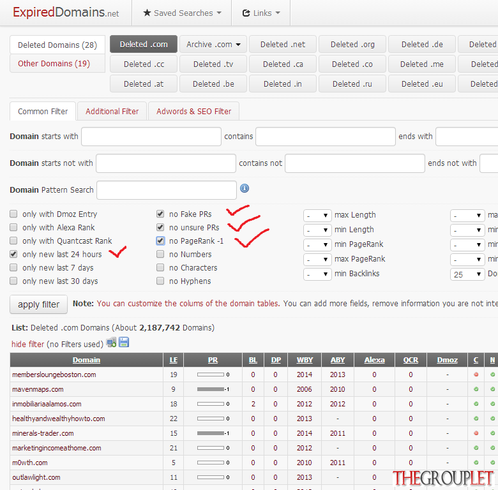Screen dimensions: 498x490
Task: Click the green C status dot for inmobiliariaalamos.com
Action: [x=476, y=404]
